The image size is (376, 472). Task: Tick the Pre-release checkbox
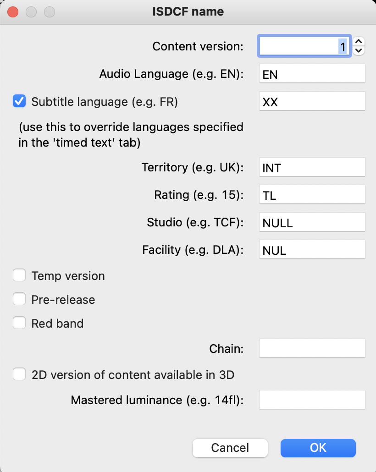[19, 299]
